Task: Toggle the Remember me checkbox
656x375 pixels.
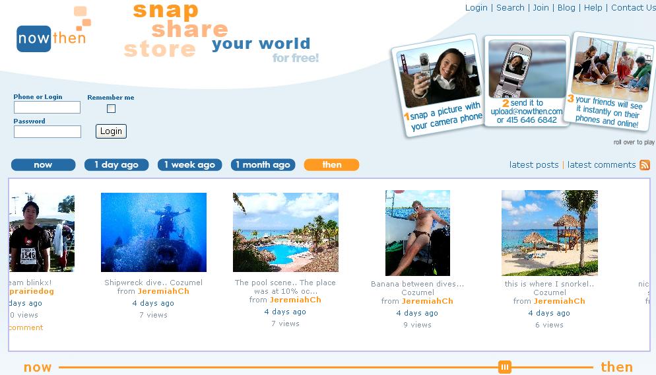Action: coord(111,108)
